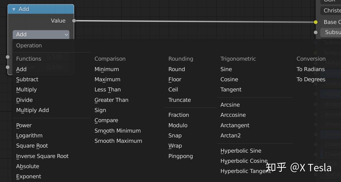Select Floor under Rounding
341x182 pixels.
pyautogui.click(x=175, y=79)
